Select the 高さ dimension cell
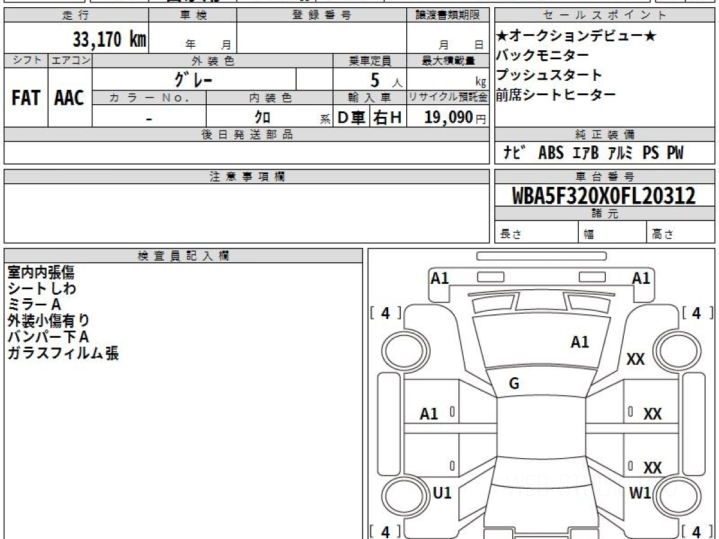The image size is (719, 539). coord(681,232)
